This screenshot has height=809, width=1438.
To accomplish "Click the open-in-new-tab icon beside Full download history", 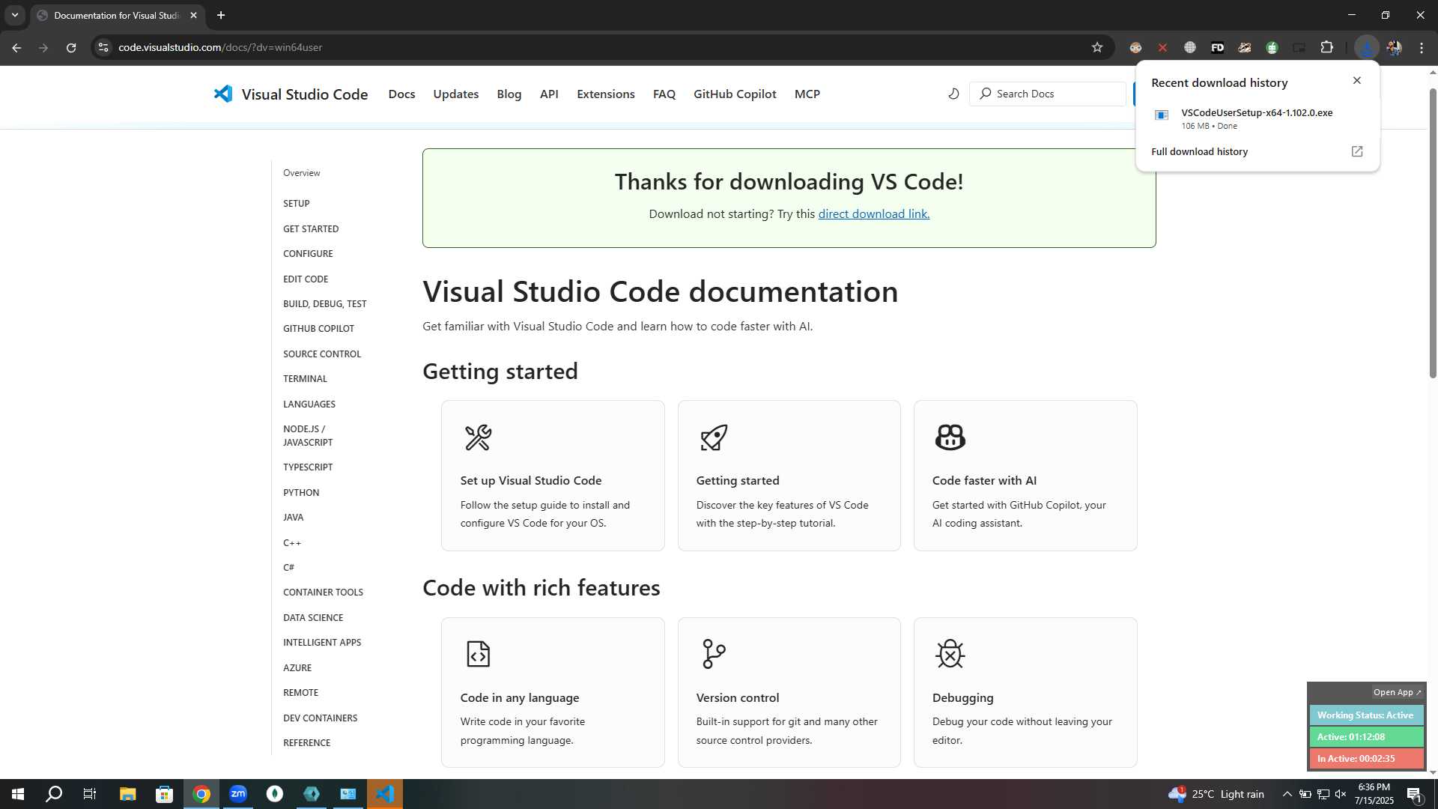I will click(x=1356, y=151).
